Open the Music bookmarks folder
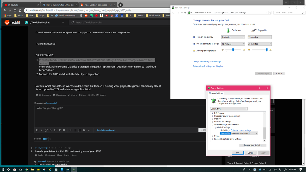The width and height of the screenshot is (306, 172). pyautogui.click(x=19, y=15)
